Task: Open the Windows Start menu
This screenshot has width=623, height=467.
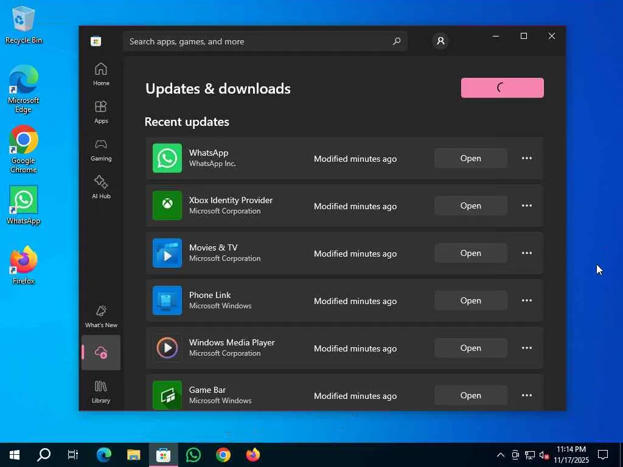Action: [x=15, y=455]
